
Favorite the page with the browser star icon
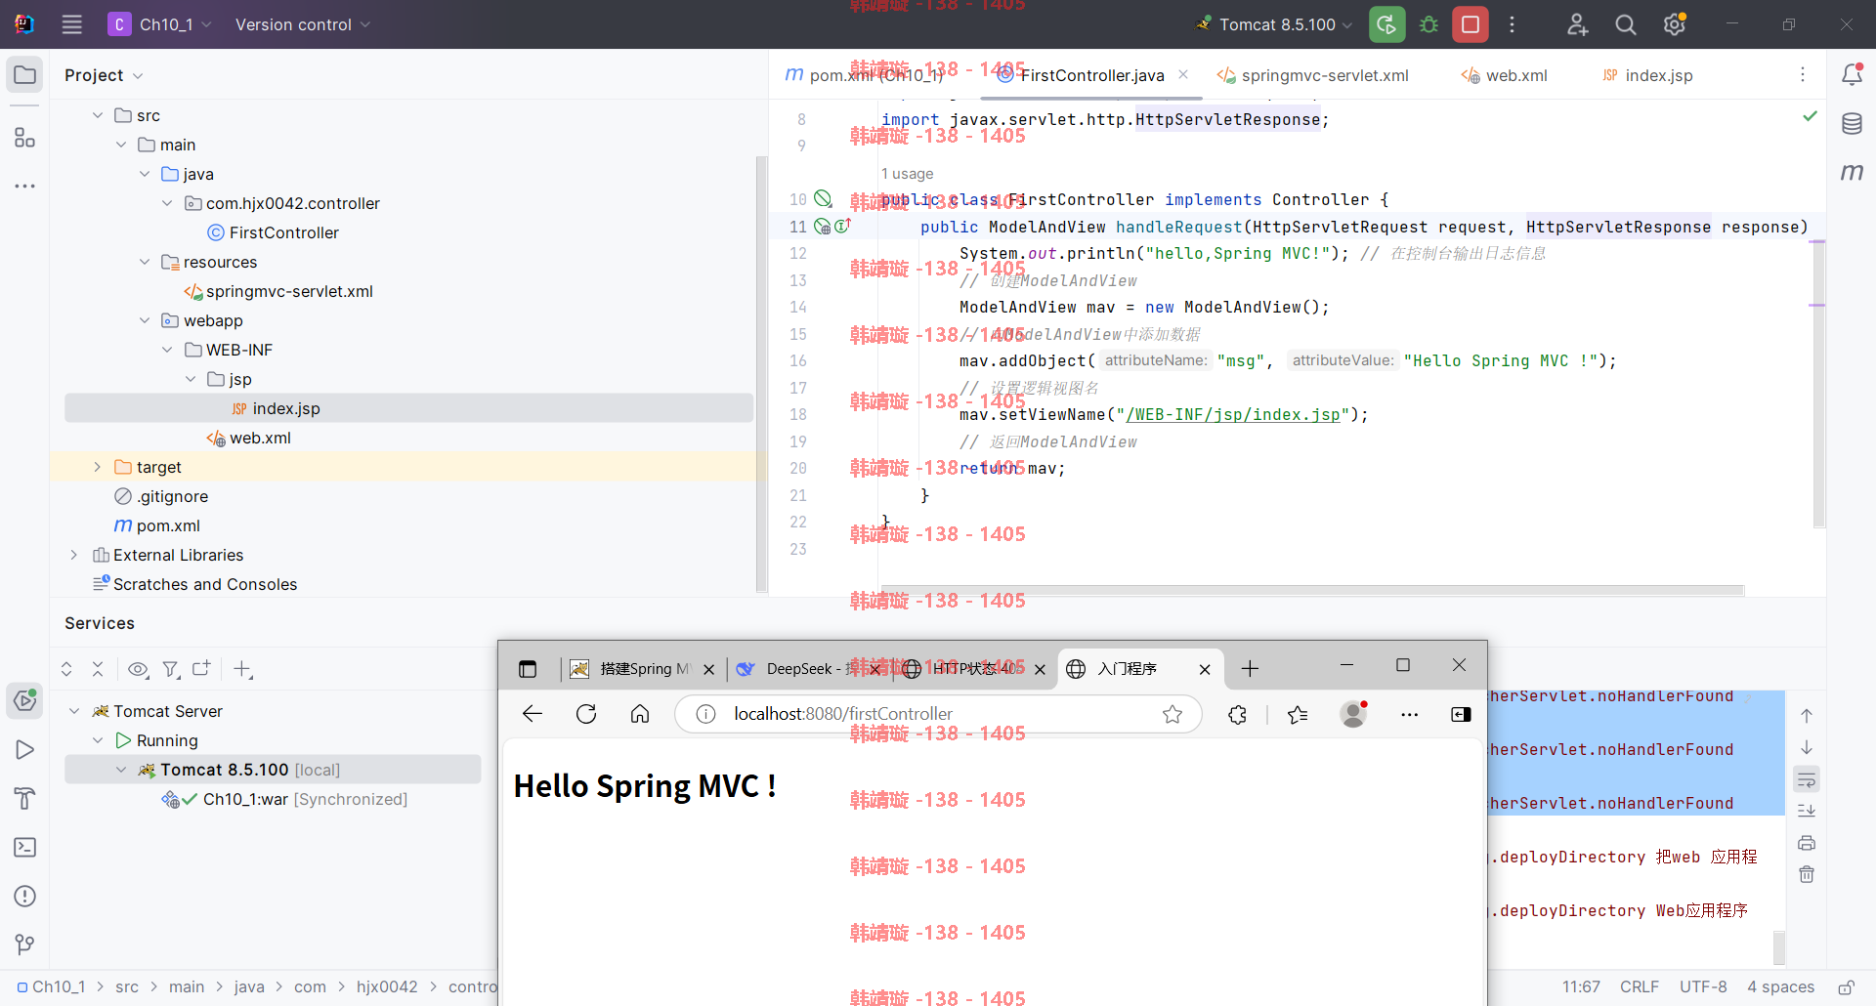tap(1172, 715)
